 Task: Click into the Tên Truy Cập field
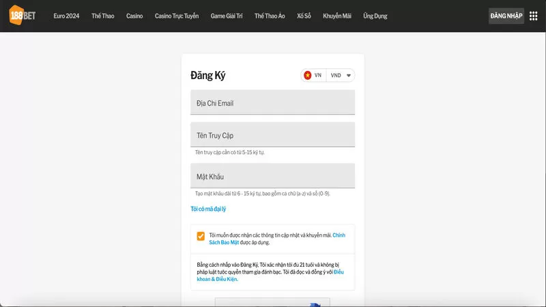coord(272,135)
